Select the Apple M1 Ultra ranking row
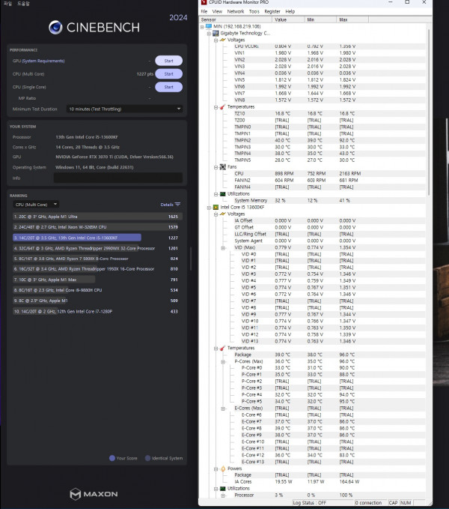449x509 pixels. click(x=97, y=217)
